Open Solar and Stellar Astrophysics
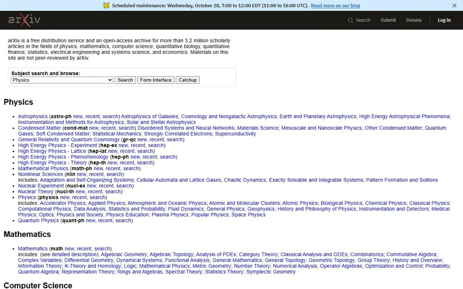 coord(161,122)
